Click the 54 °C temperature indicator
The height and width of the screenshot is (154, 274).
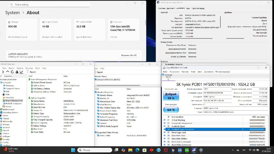click(x=171, y=110)
